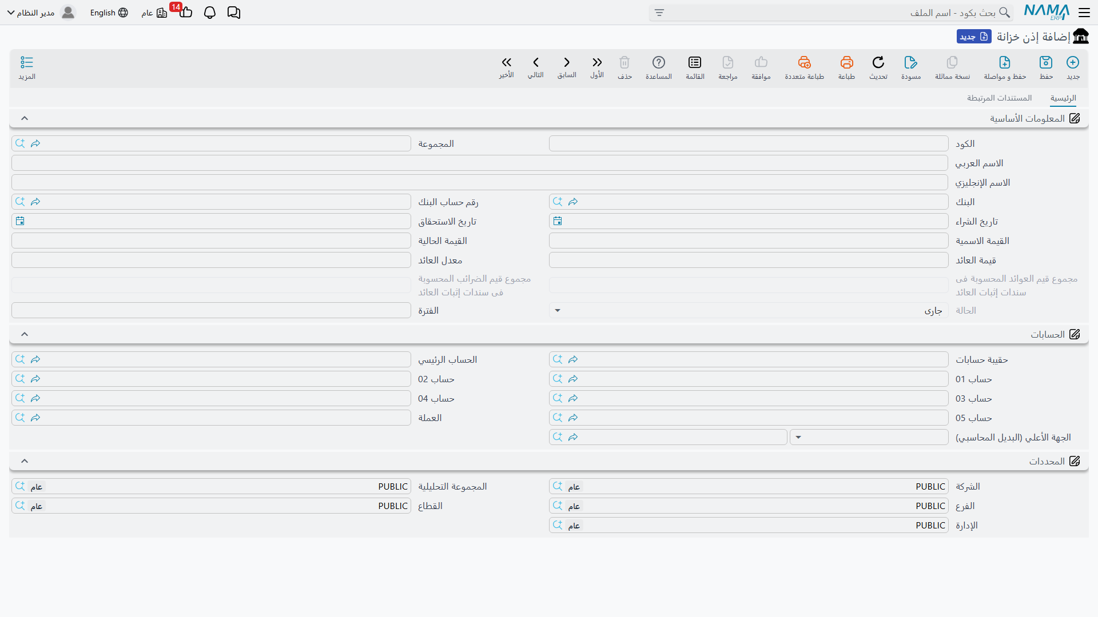Click the تحديث (Refresh) icon
The height and width of the screenshot is (617, 1098).
(x=878, y=62)
